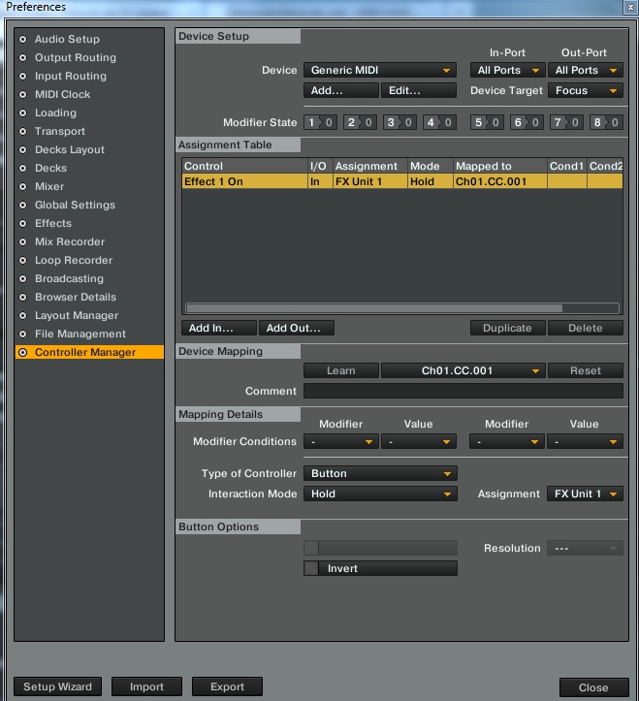
Task: Open the Device Target Focus dropdown
Action: click(586, 90)
